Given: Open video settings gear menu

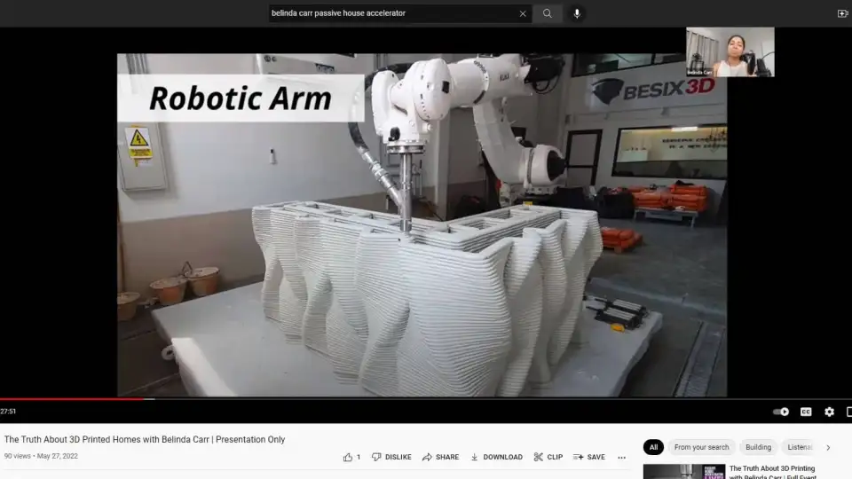Looking at the screenshot, I should coord(829,412).
